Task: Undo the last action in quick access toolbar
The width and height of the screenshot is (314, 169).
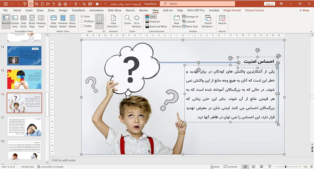Action: click(x=11, y=4)
